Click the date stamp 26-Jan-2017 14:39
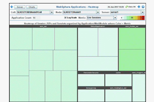154x102 pixels. pos(116,7)
